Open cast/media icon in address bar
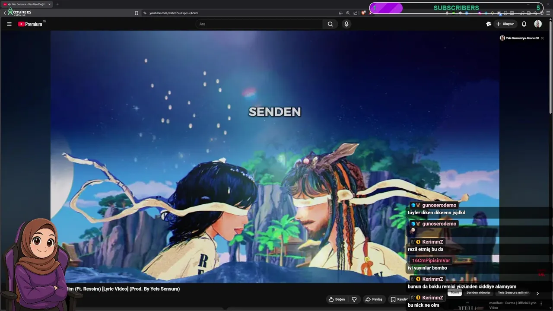The image size is (553, 311). click(x=340, y=13)
